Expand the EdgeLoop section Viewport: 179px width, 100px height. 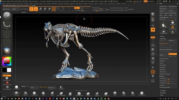pyautogui.click(x=162, y=61)
